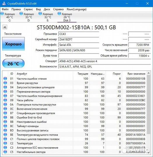
Task: Click the Raw-значения column header
Action: point(134,74)
